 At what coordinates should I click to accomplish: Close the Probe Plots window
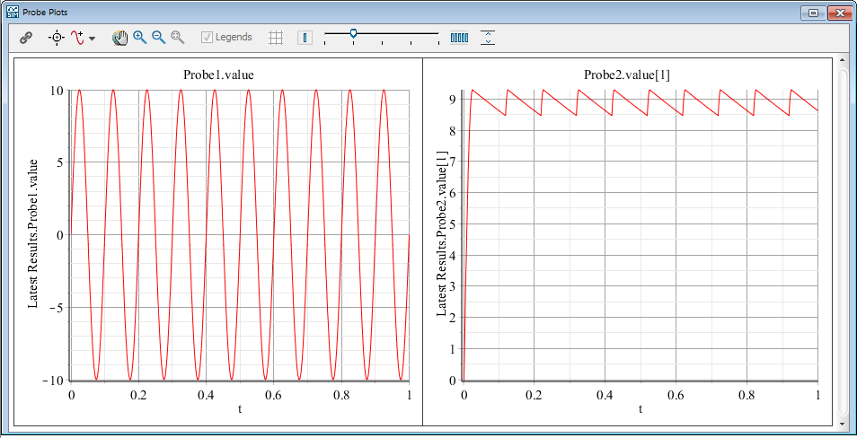tap(840, 13)
